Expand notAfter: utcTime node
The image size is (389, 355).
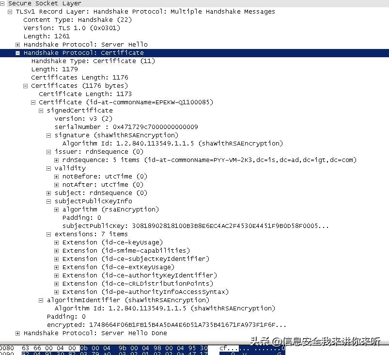[x=57, y=185]
